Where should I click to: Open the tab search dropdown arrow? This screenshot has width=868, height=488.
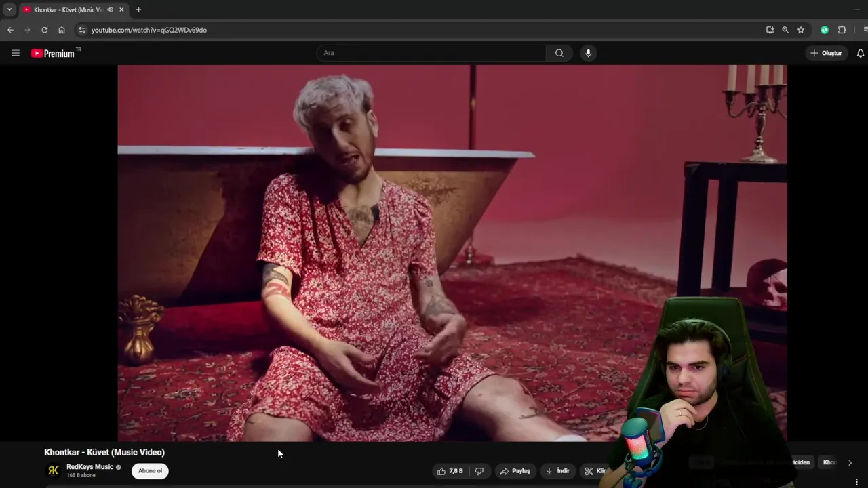[x=9, y=9]
